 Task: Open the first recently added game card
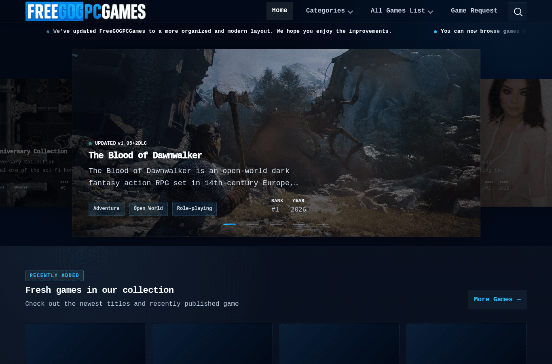85,344
